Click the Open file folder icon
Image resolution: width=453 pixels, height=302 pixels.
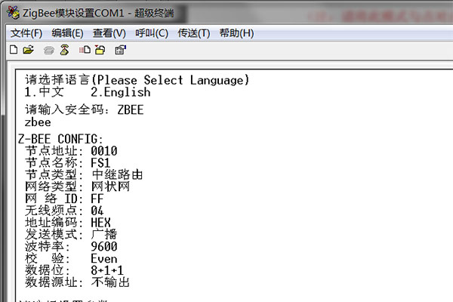coord(28,50)
